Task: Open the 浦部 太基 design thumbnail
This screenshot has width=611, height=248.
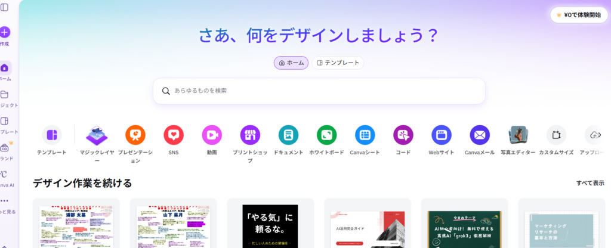Action: point(76,224)
